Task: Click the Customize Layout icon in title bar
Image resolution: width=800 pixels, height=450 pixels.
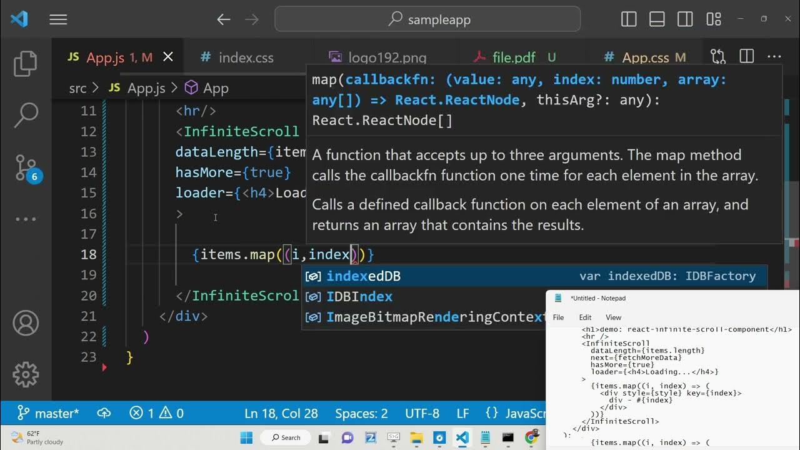Action: pos(713,19)
